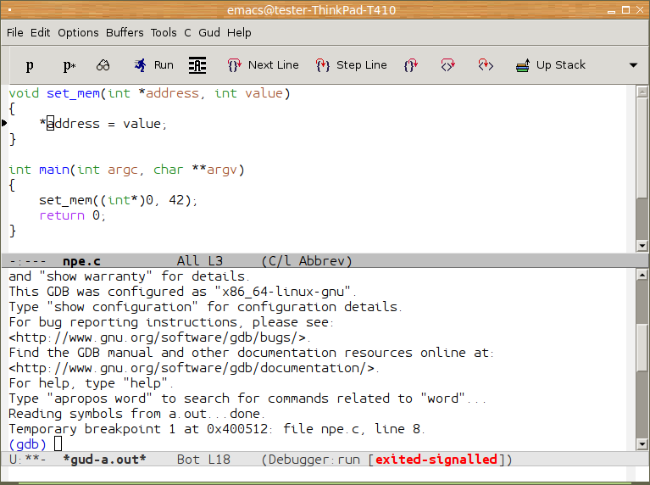Open the Help menu
Viewport: 650px width, 485px height.
pyautogui.click(x=239, y=32)
